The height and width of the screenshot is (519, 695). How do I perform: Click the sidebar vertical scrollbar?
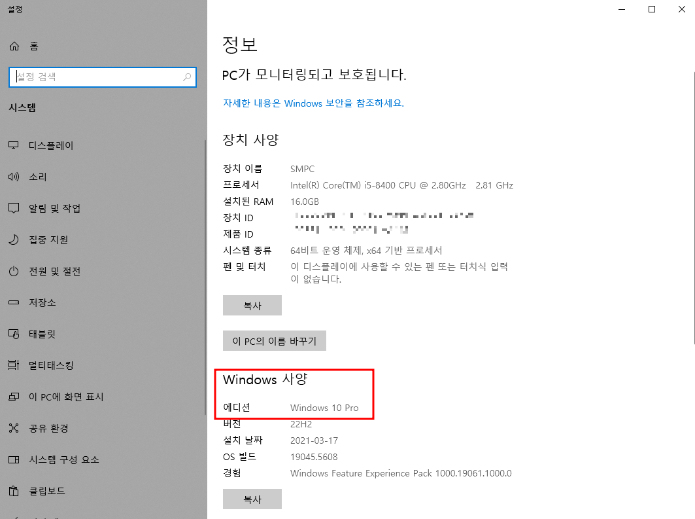click(205, 277)
